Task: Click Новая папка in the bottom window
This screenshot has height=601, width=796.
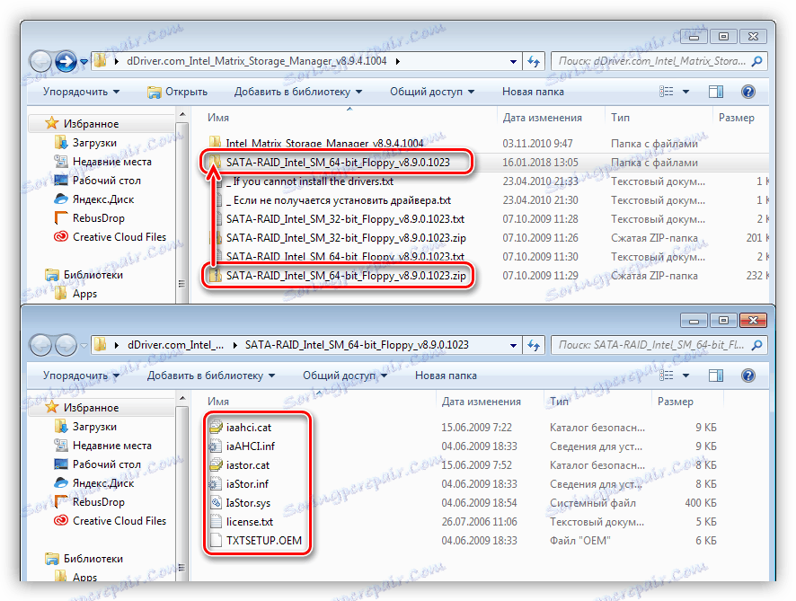Action: [x=446, y=376]
